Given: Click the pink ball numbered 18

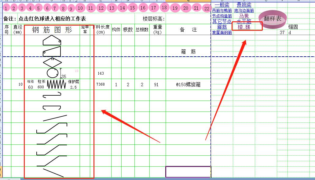Looking at the screenshot, I should [x=164, y=7].
